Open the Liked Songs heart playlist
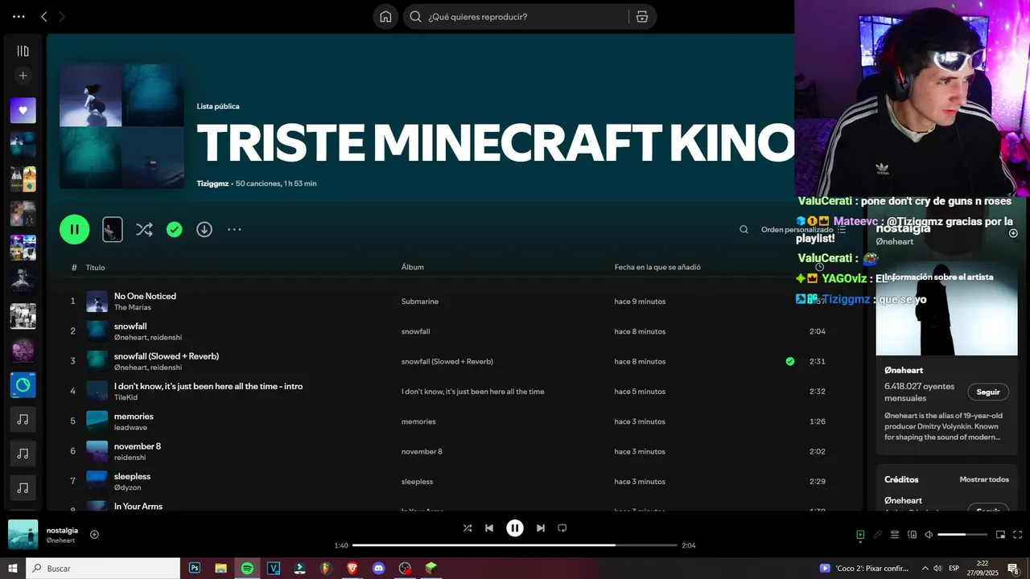 tap(23, 110)
